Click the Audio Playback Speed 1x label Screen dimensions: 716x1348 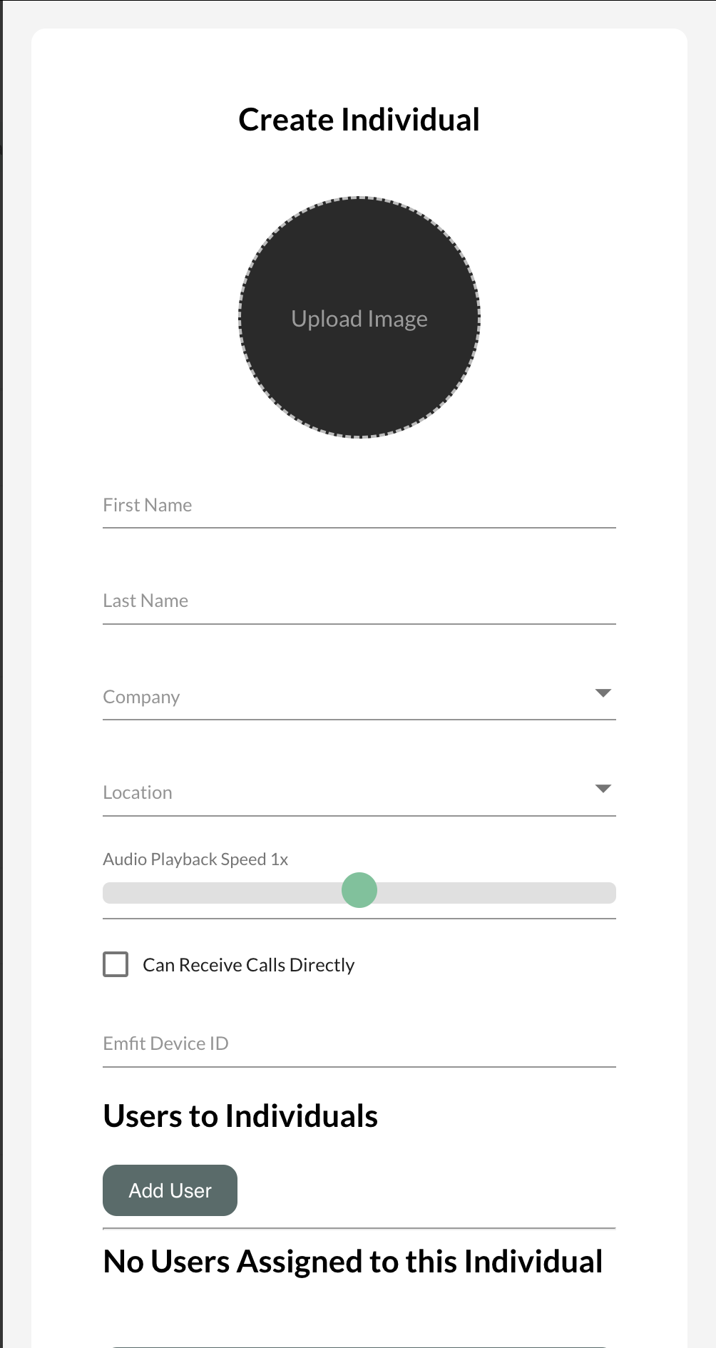[x=195, y=859]
